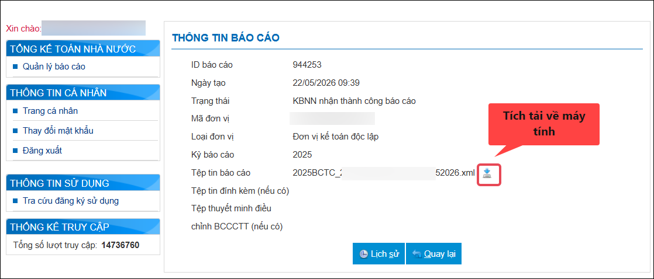Click the Quay lại button
Screen dimensions: 654x279
433,253
